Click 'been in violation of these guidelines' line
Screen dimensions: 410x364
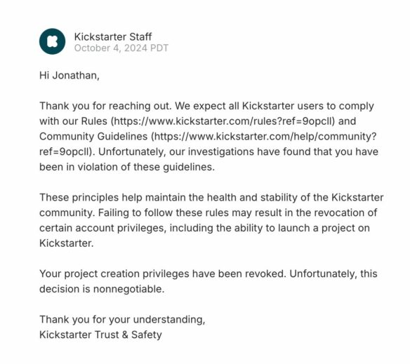click(127, 167)
